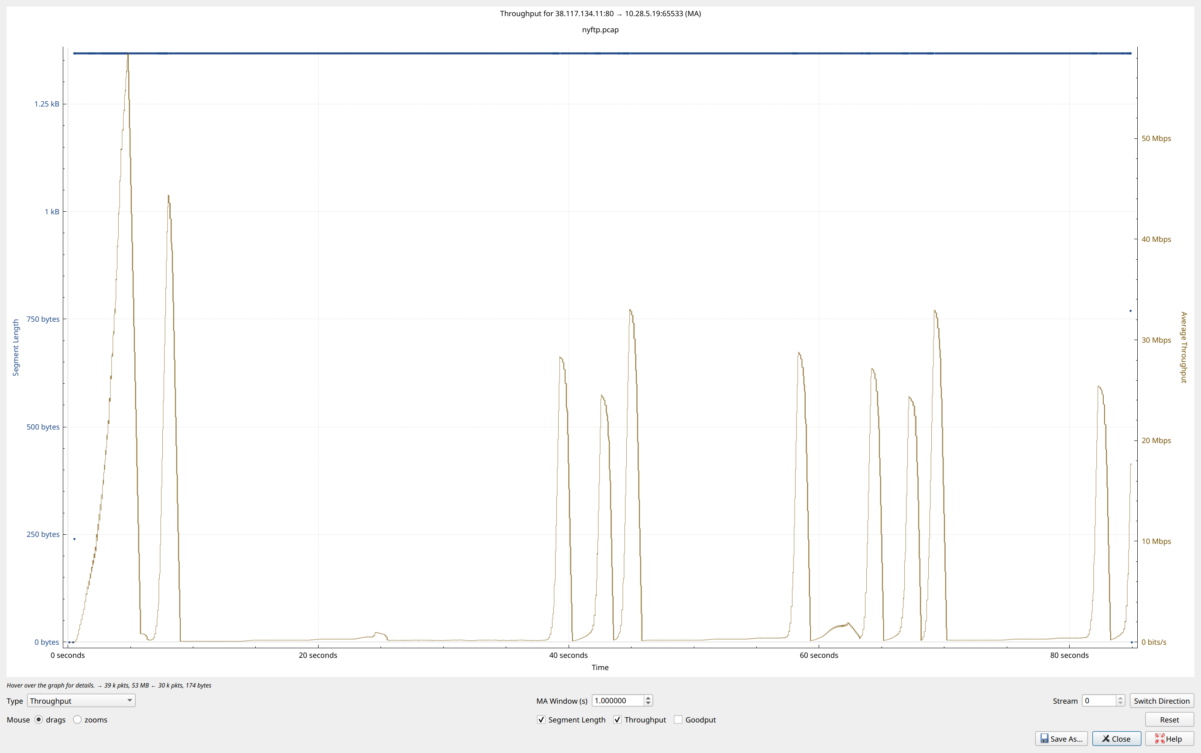Click the 'Average Throughput' axis title

pos(1184,347)
